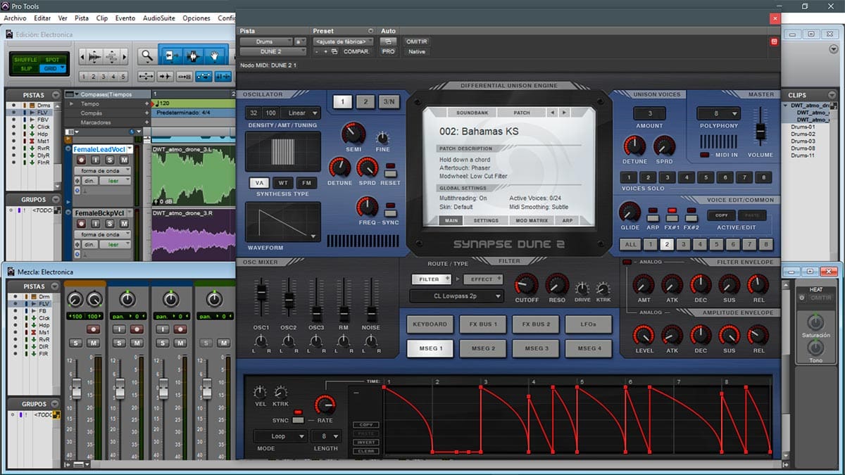The image size is (845, 475).
Task: Click the FREQ knob beside SYNC
Action: (367, 206)
